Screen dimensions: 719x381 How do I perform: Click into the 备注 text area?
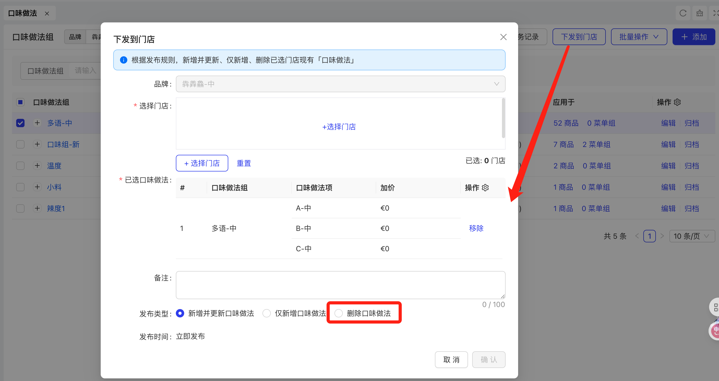click(x=340, y=285)
